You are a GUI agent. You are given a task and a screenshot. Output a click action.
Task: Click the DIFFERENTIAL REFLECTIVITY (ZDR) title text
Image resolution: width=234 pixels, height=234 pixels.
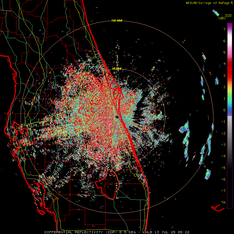pyautogui.click(x=81, y=232)
